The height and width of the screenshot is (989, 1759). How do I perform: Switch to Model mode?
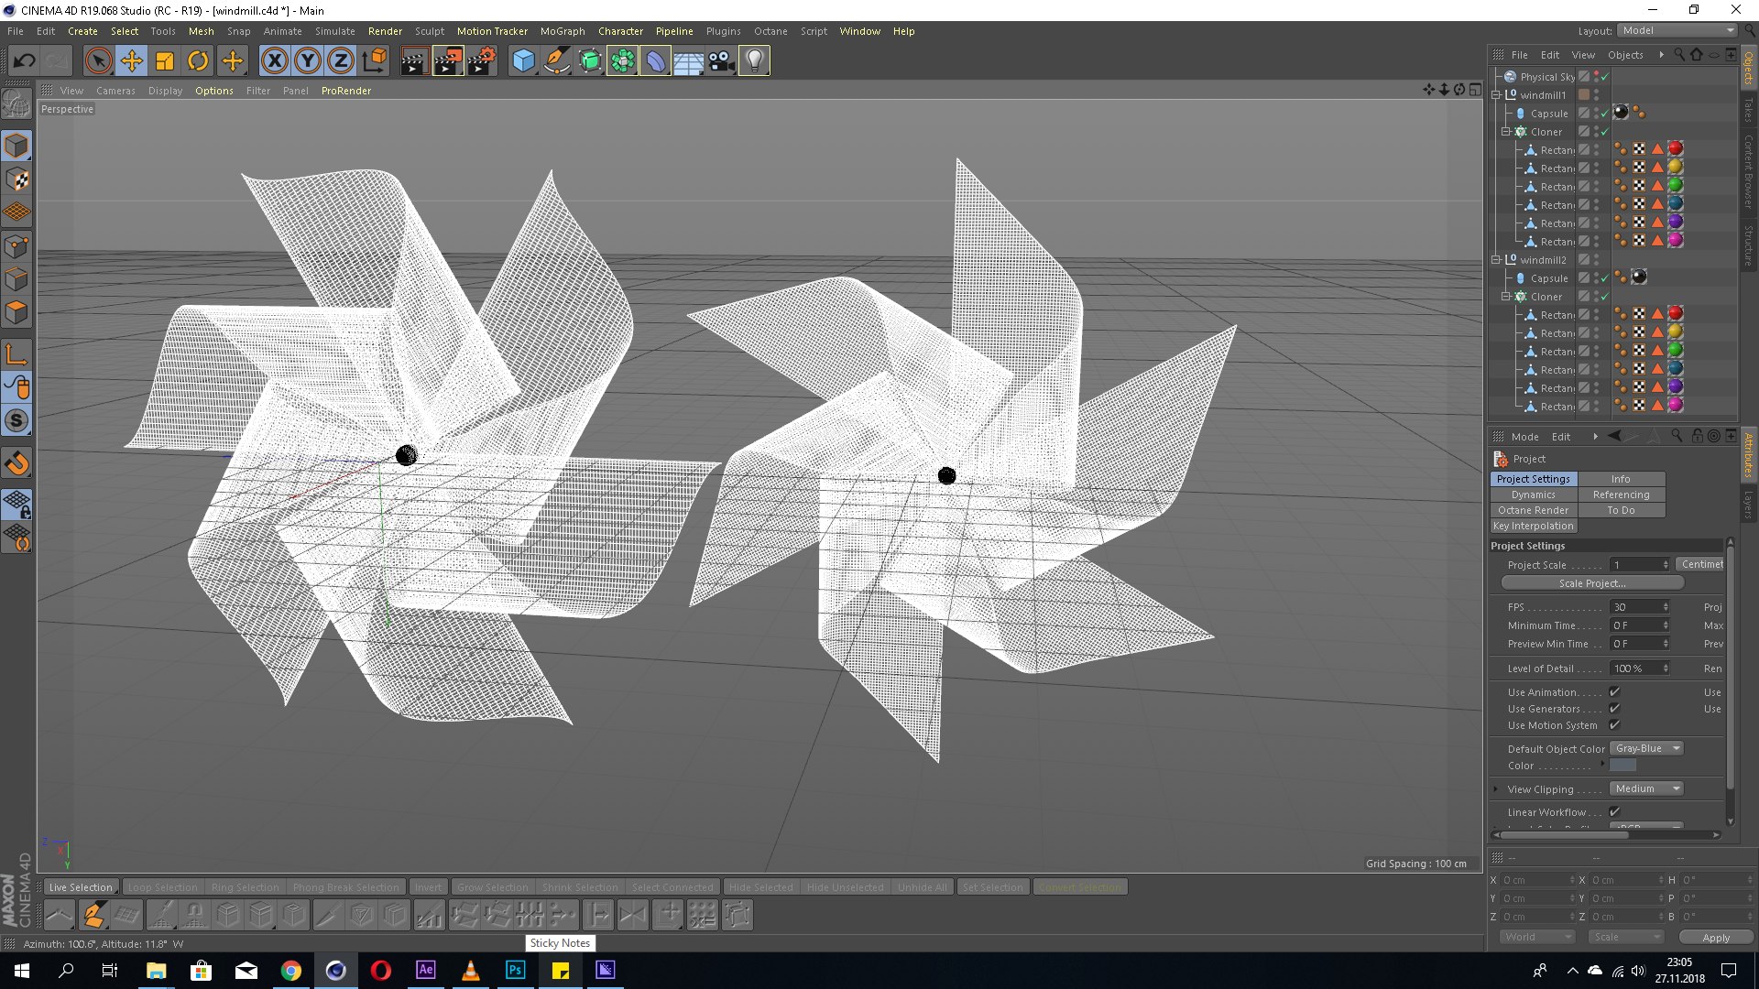16,146
